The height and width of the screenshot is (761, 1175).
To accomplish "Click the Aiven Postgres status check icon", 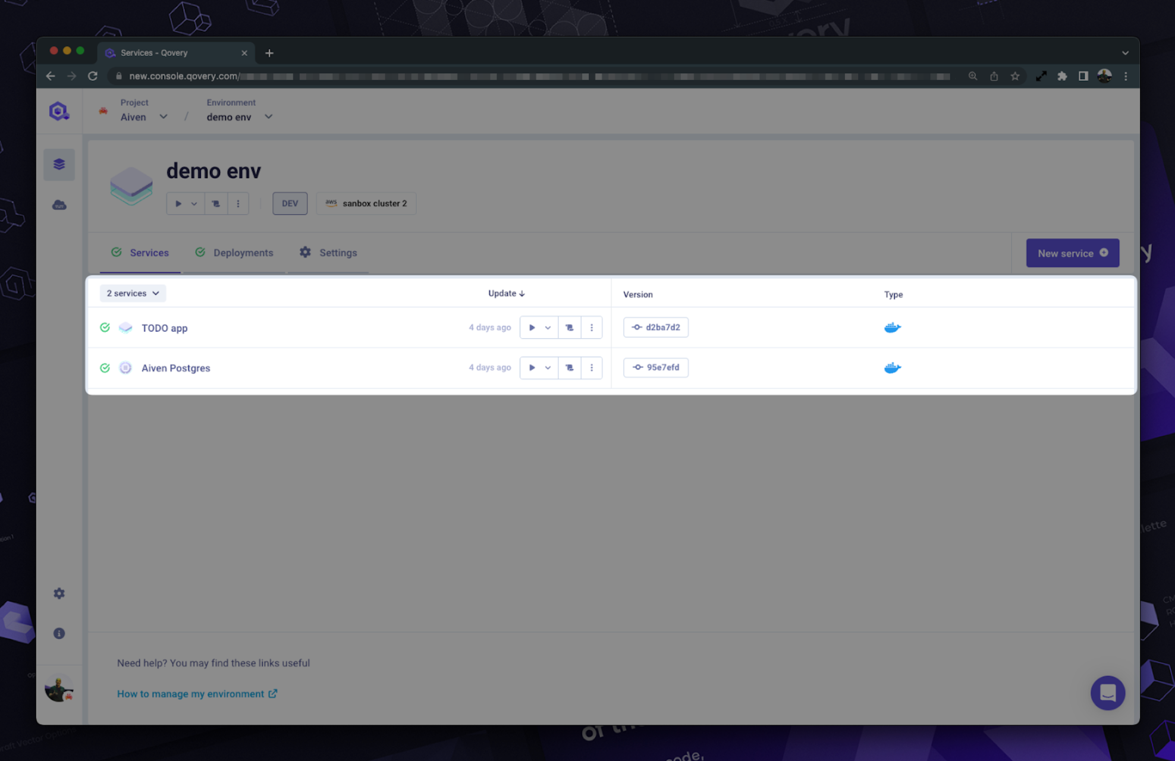I will (105, 367).
